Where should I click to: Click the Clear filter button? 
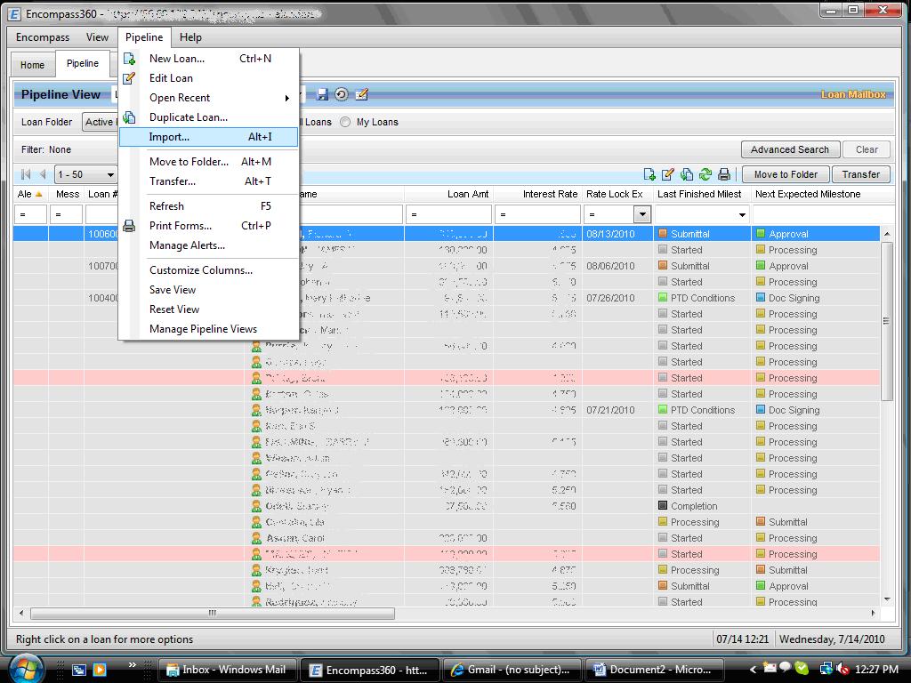867,149
